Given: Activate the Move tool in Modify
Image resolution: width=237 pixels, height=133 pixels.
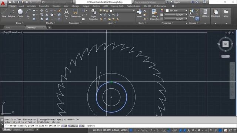Looking at the screenshot, I should tap(42, 11).
